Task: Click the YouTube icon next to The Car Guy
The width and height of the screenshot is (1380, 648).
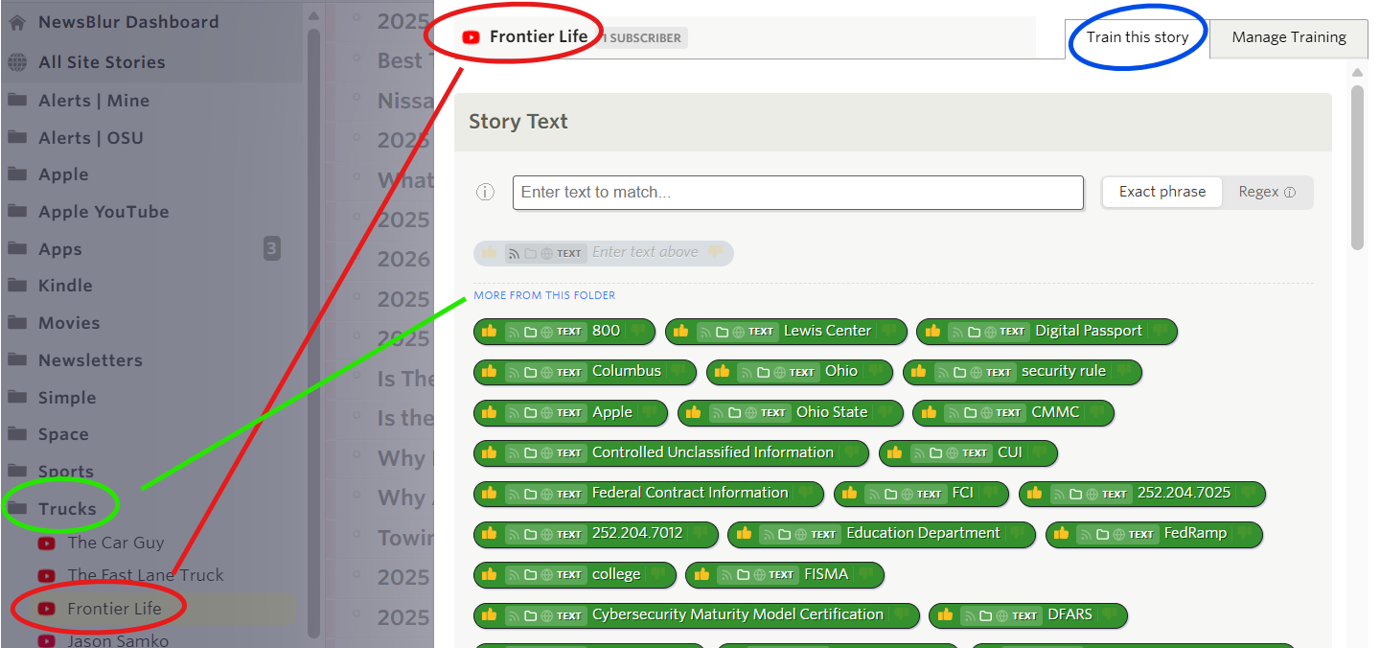Action: pos(46,544)
